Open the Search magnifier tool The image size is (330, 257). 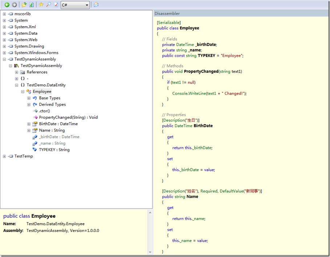tap(49, 4)
